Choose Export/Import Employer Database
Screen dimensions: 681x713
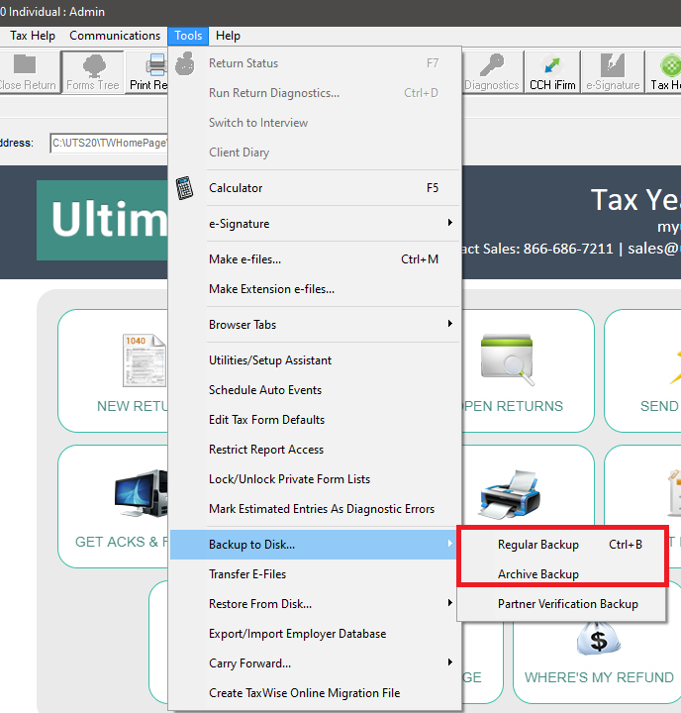click(x=315, y=634)
